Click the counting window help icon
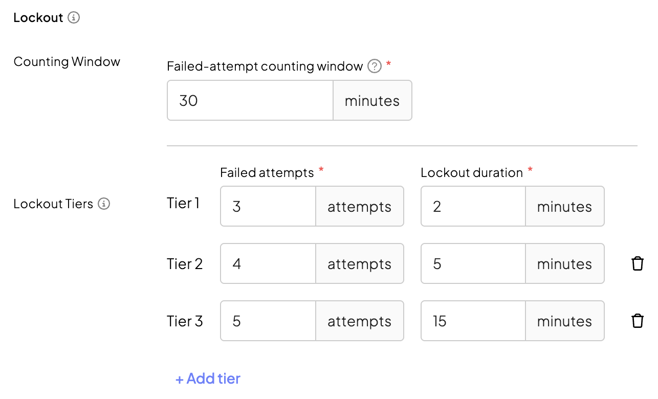This screenshot has width=658, height=399. (x=375, y=66)
